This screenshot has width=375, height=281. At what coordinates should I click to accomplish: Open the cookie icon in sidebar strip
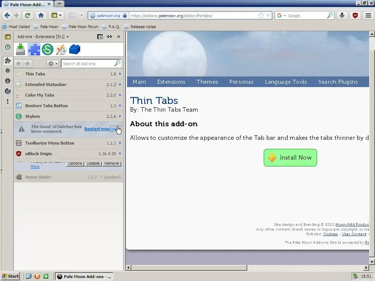pos(8,91)
